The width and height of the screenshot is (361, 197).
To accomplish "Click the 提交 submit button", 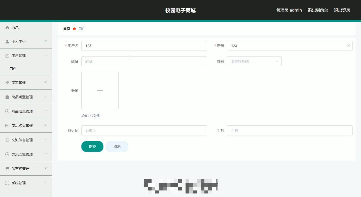I will coord(92,146).
